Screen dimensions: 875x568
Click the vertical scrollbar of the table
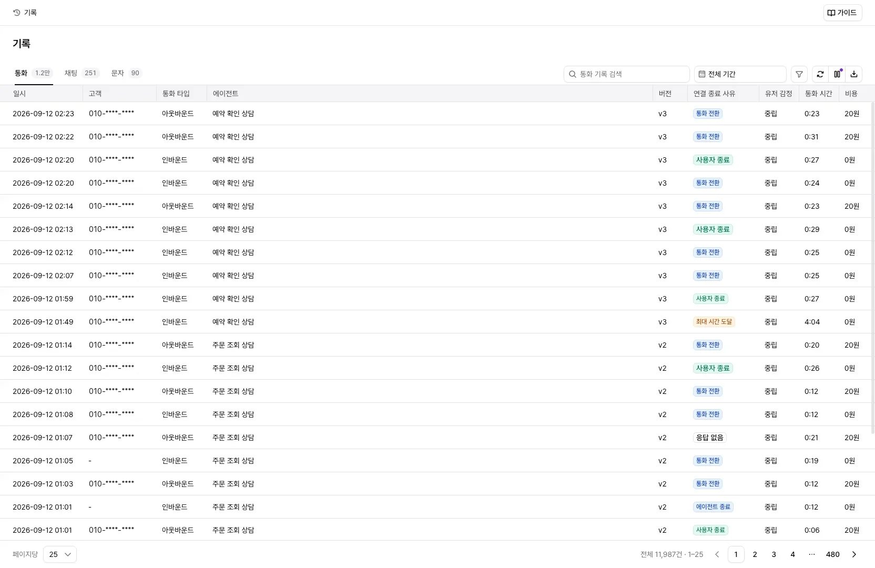click(x=873, y=268)
